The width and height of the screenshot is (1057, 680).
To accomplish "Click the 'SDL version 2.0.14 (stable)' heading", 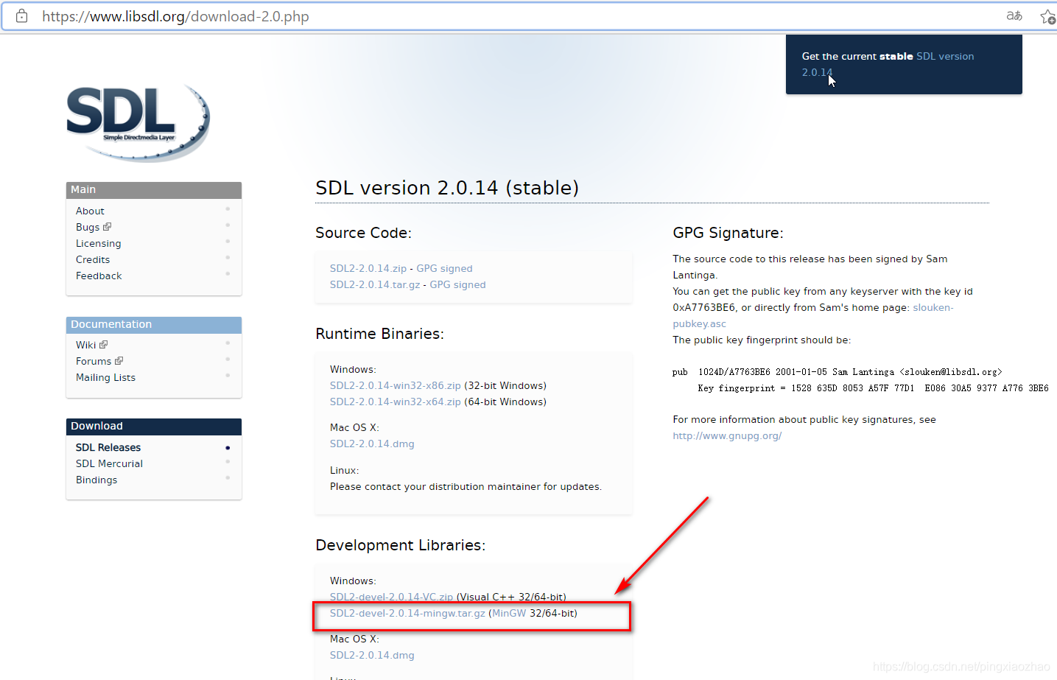I will tap(447, 188).
